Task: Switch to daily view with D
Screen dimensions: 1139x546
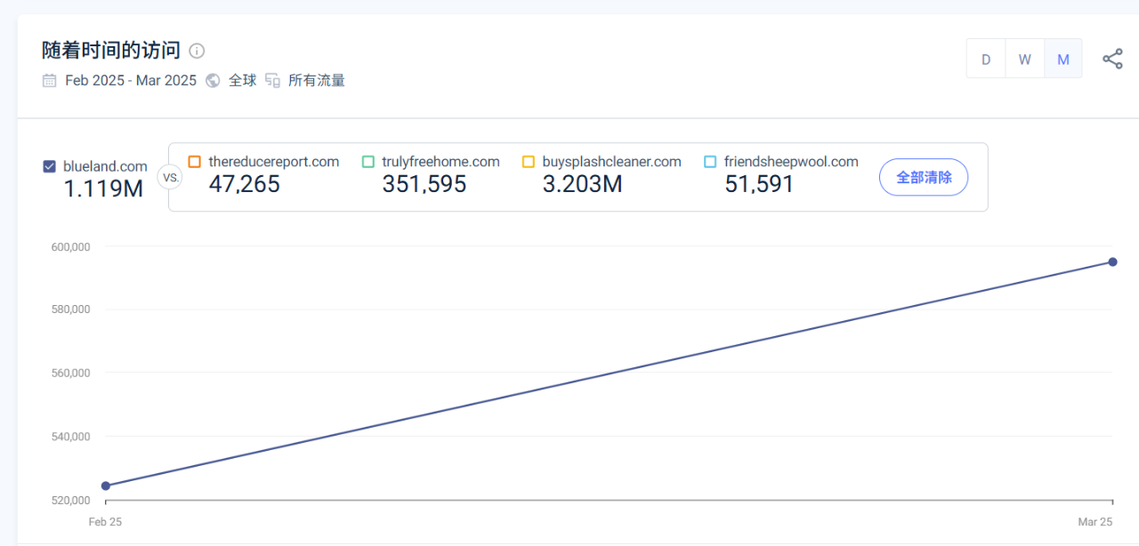Action: [x=986, y=60]
